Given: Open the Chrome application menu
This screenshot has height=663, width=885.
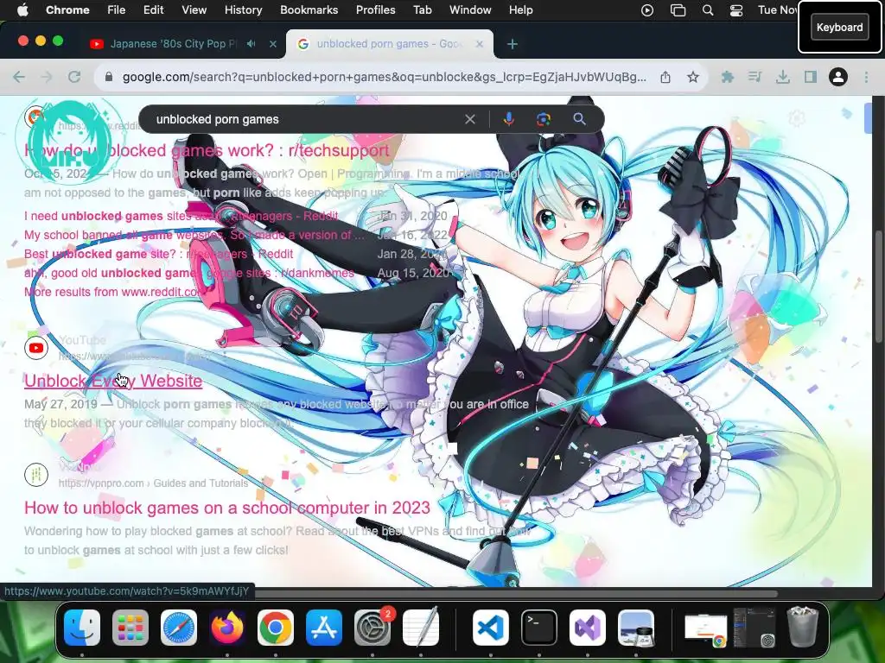Looking at the screenshot, I should (67, 10).
